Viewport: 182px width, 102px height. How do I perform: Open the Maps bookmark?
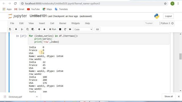tap(47, 9)
